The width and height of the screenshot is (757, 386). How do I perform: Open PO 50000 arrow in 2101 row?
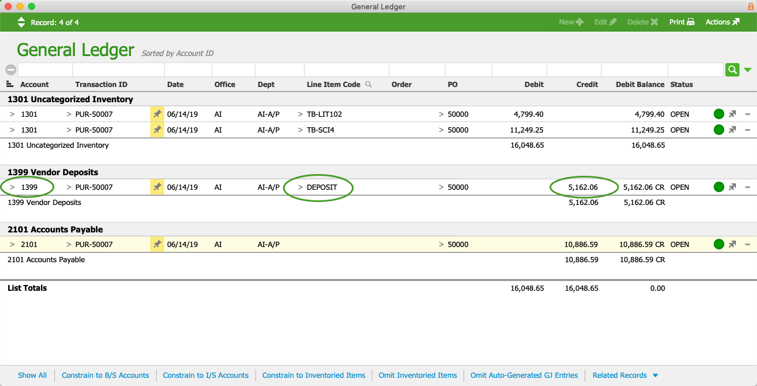[x=441, y=244]
